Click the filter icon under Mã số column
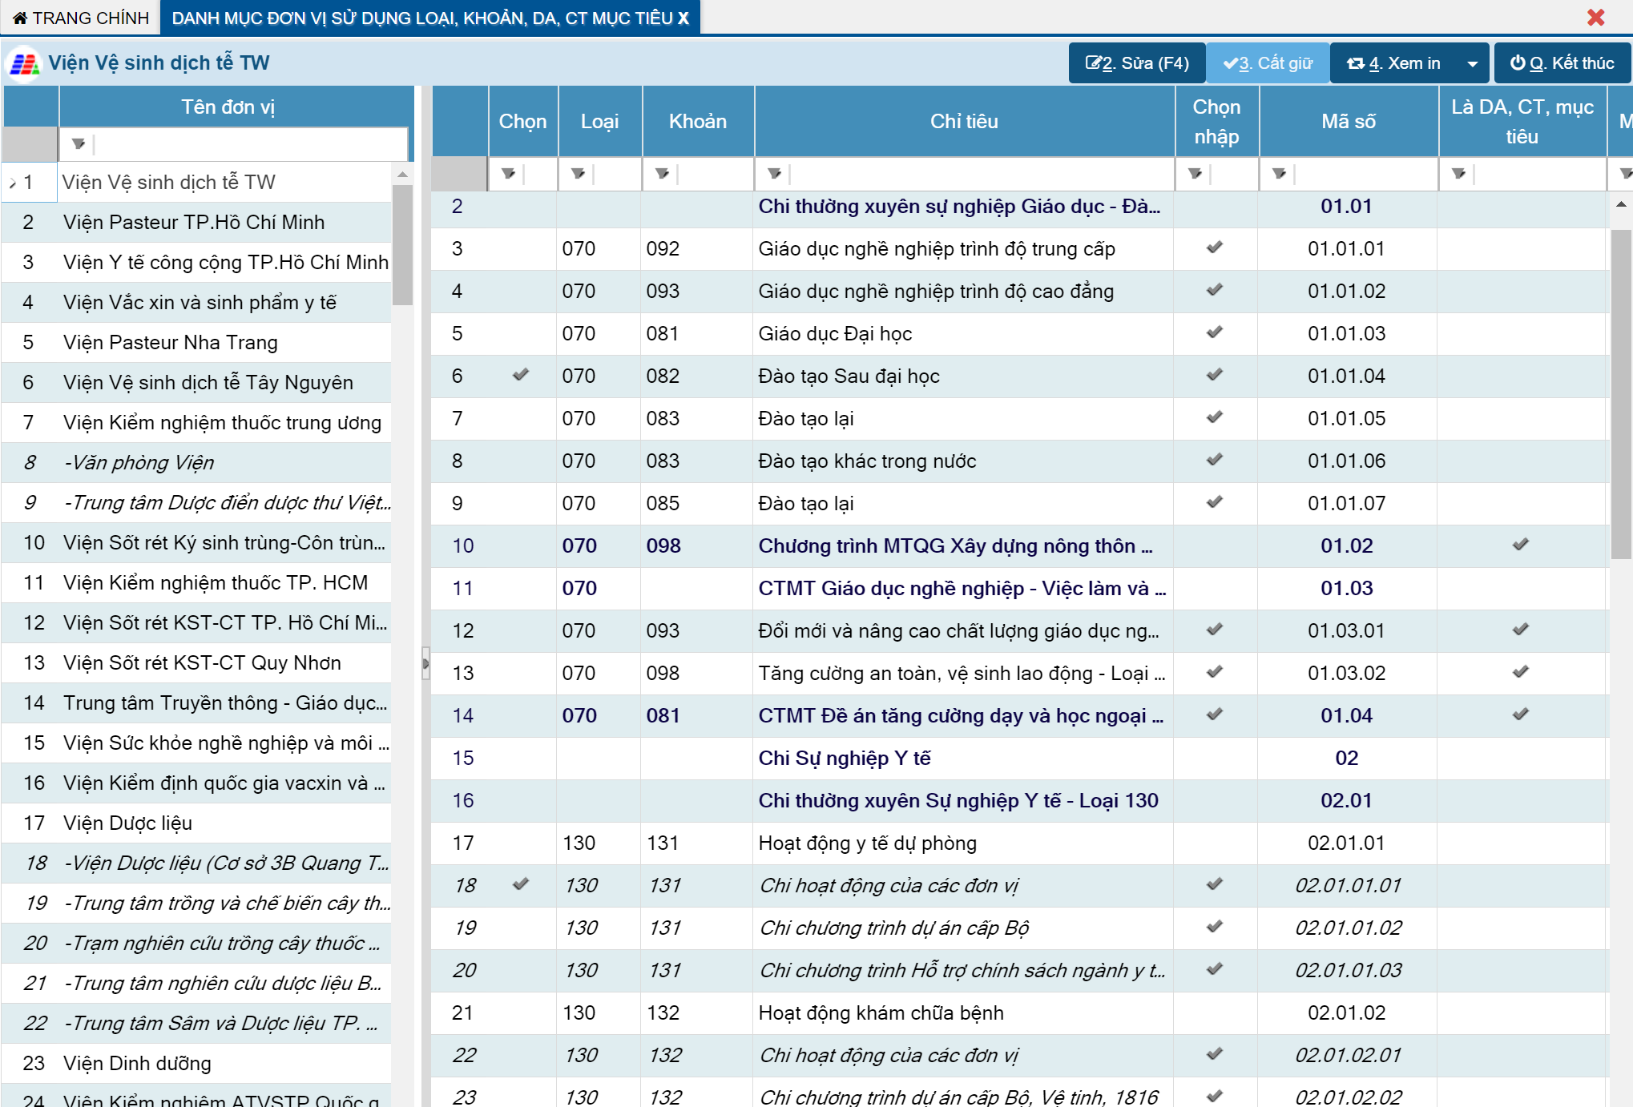 1279,173
